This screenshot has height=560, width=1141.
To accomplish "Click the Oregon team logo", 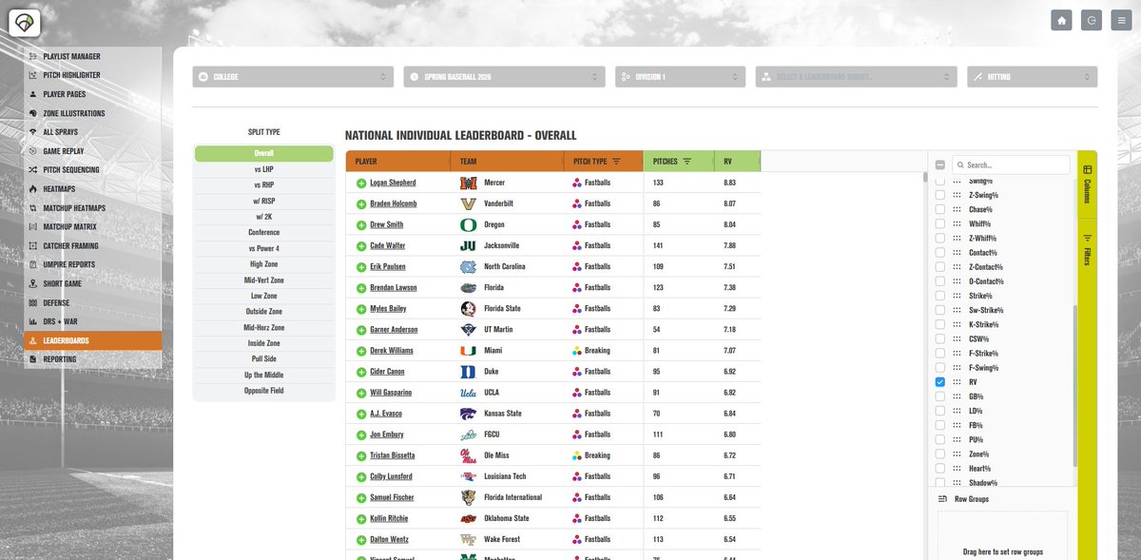I will [x=468, y=224].
